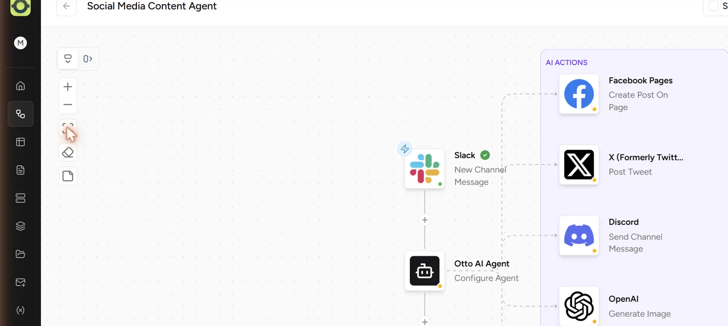The image size is (728, 326).
Task: Click Configure Agent text
Action: point(486,278)
